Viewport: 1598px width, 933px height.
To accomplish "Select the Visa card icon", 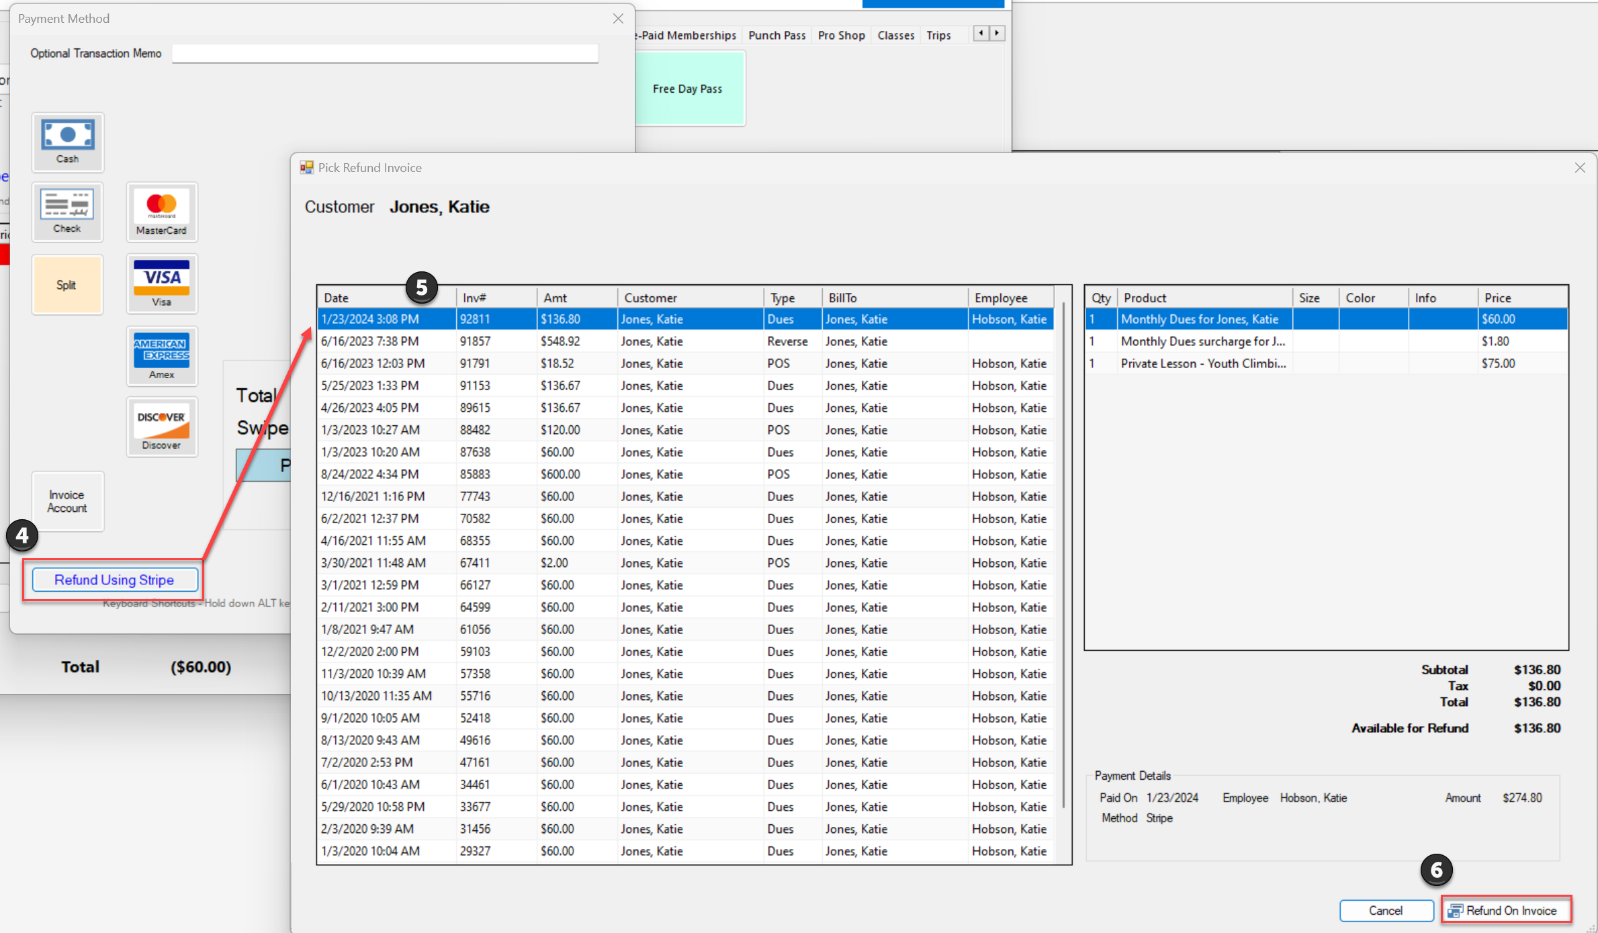I will click(162, 283).
